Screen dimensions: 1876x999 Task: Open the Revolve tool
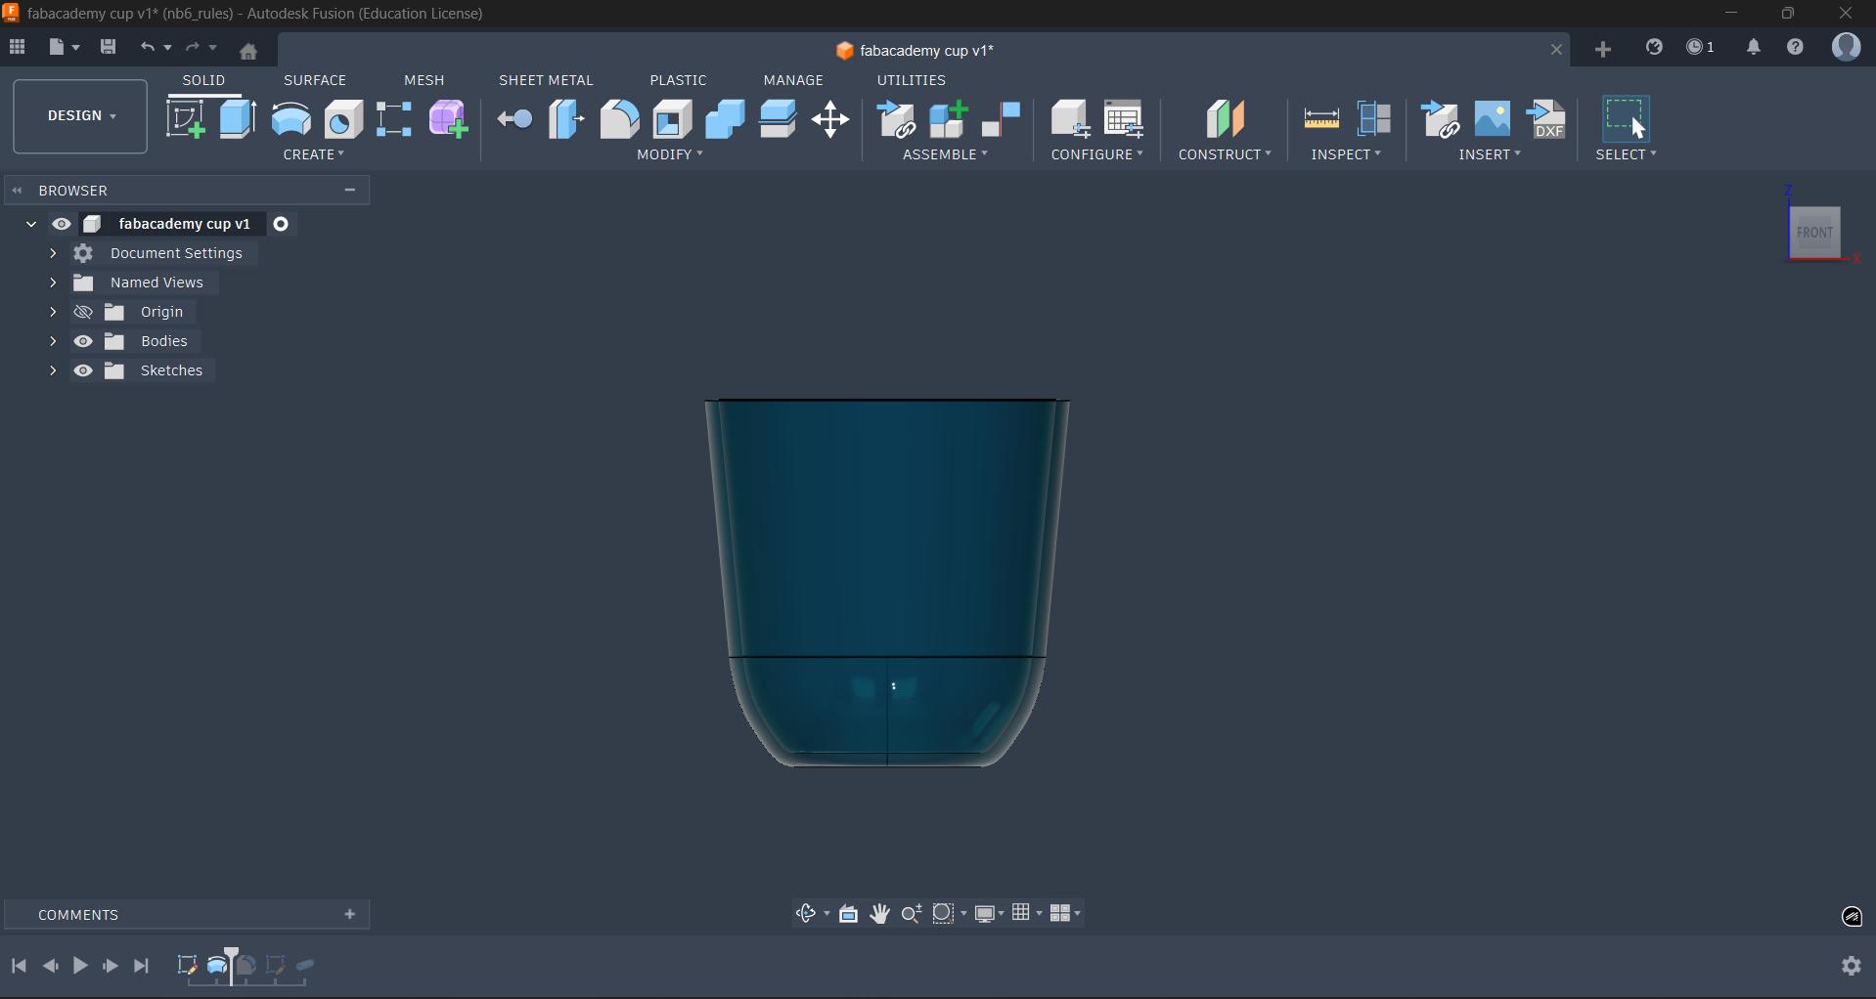291,119
